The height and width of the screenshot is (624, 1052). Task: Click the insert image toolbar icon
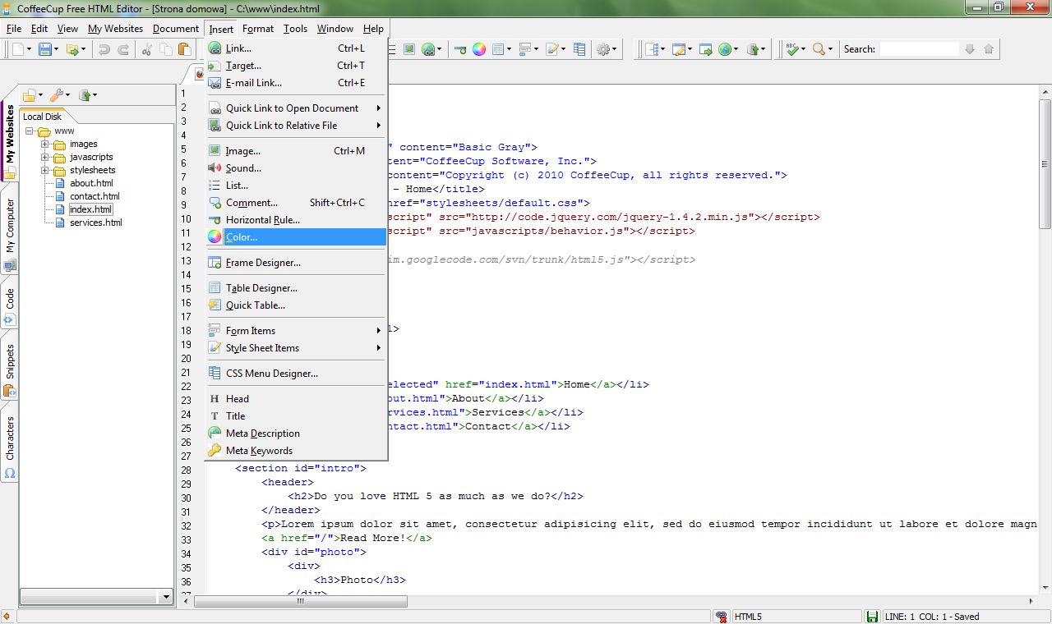408,49
